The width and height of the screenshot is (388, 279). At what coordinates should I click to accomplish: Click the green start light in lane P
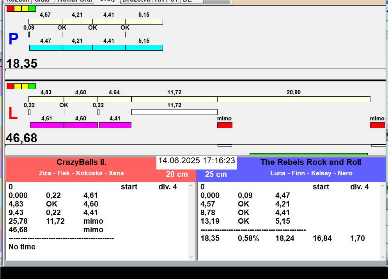click(x=32, y=9)
